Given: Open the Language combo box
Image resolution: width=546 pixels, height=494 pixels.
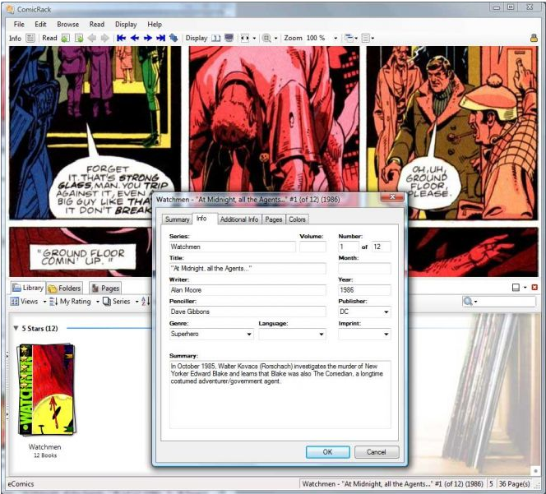Looking at the screenshot, I should pos(292,334).
